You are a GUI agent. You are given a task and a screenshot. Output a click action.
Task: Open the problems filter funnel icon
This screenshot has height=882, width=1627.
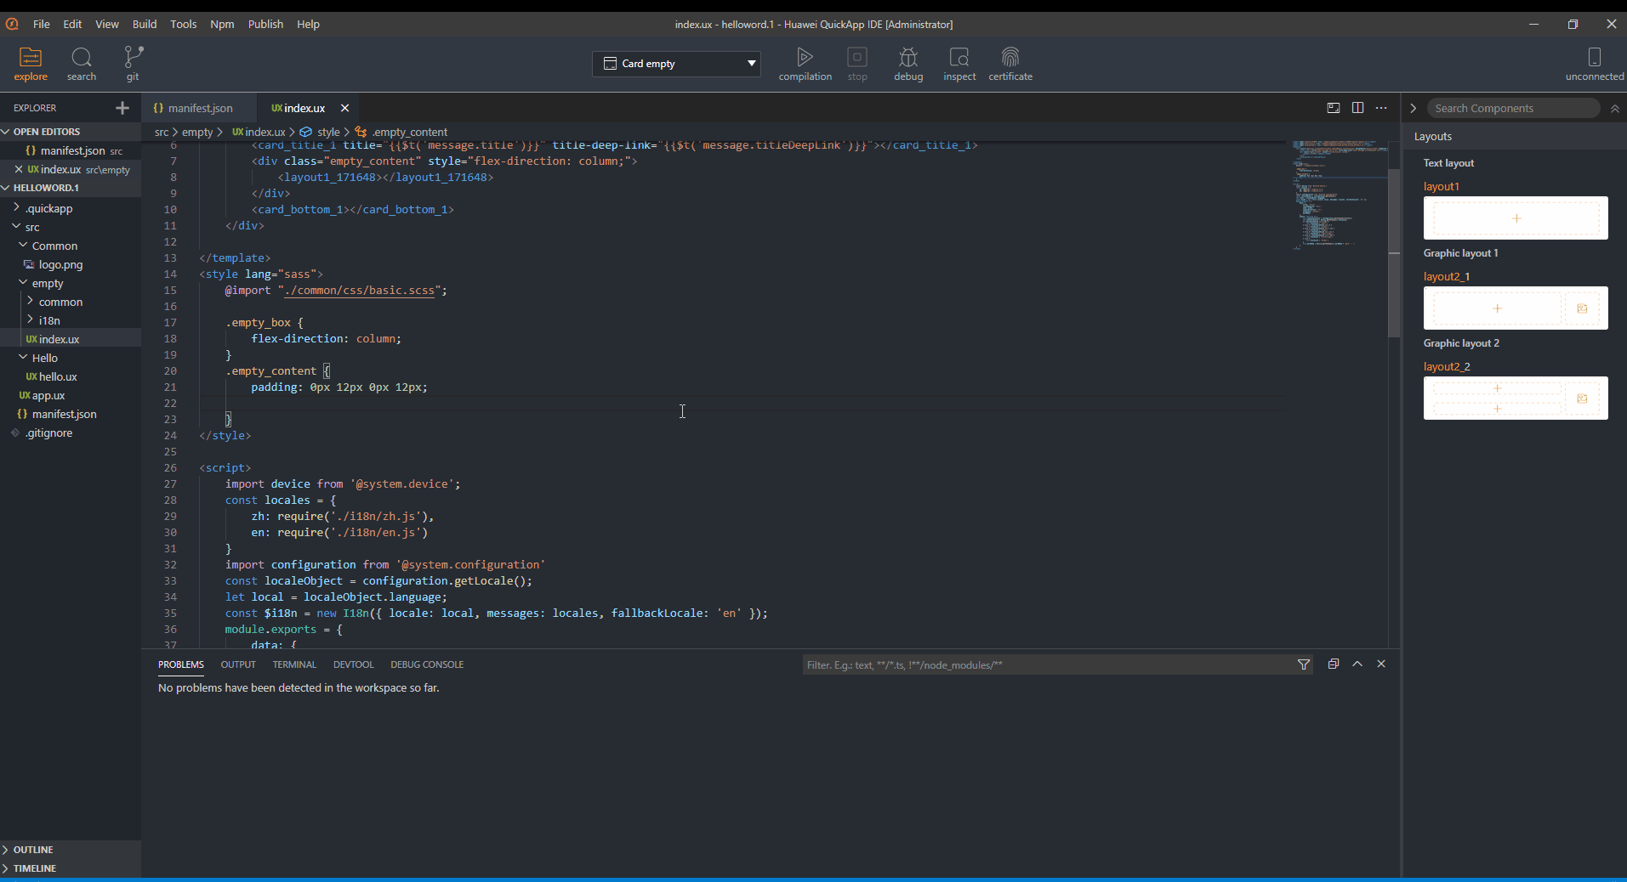[1304, 664]
